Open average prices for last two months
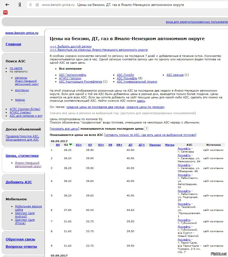 (x=95, y=107)
